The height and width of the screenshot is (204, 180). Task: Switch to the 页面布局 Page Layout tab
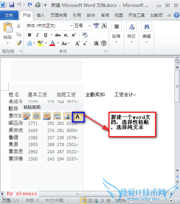(59, 15)
